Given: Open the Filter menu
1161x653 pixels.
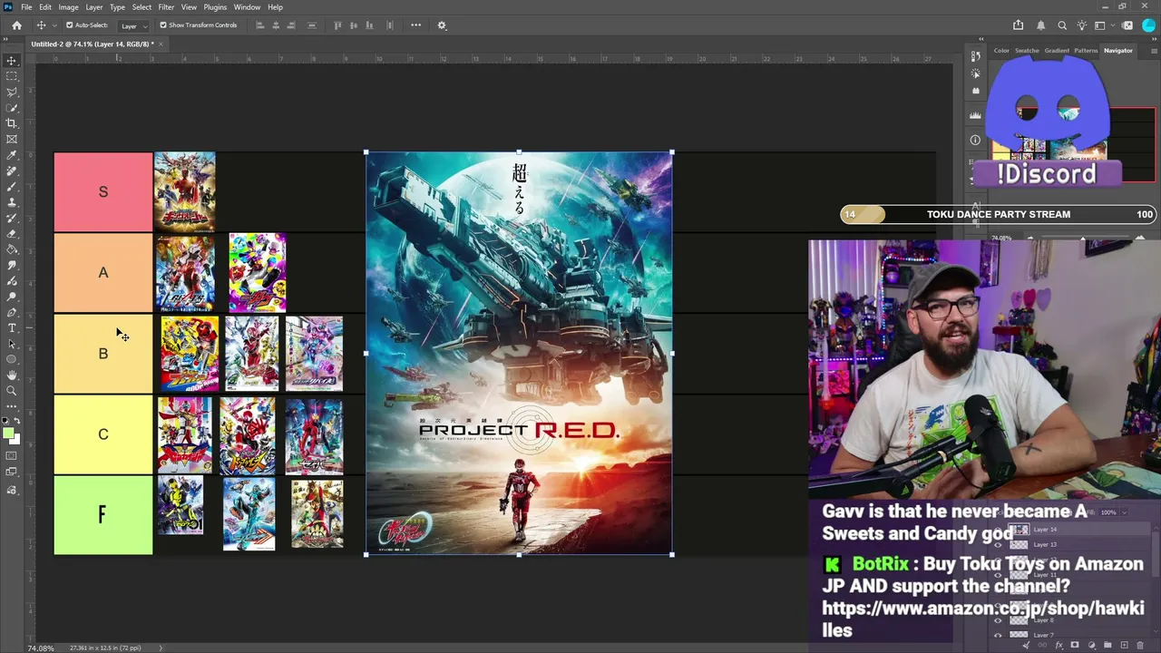Looking at the screenshot, I should tap(166, 7).
